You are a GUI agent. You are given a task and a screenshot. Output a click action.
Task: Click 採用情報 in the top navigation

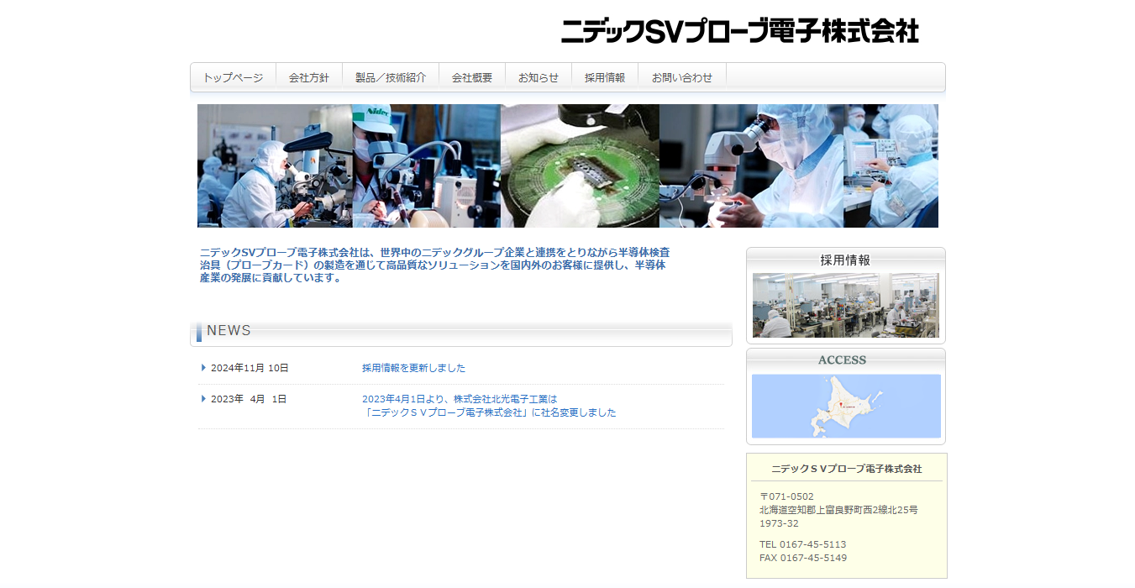(605, 77)
